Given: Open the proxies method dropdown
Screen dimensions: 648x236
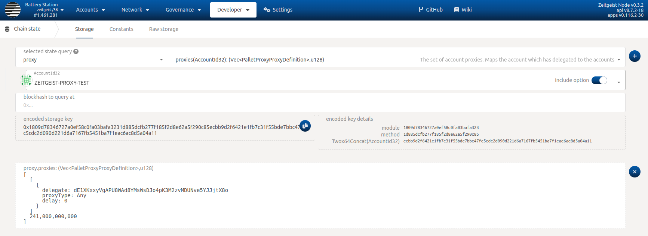Looking at the screenshot, I should pyautogui.click(x=618, y=60).
